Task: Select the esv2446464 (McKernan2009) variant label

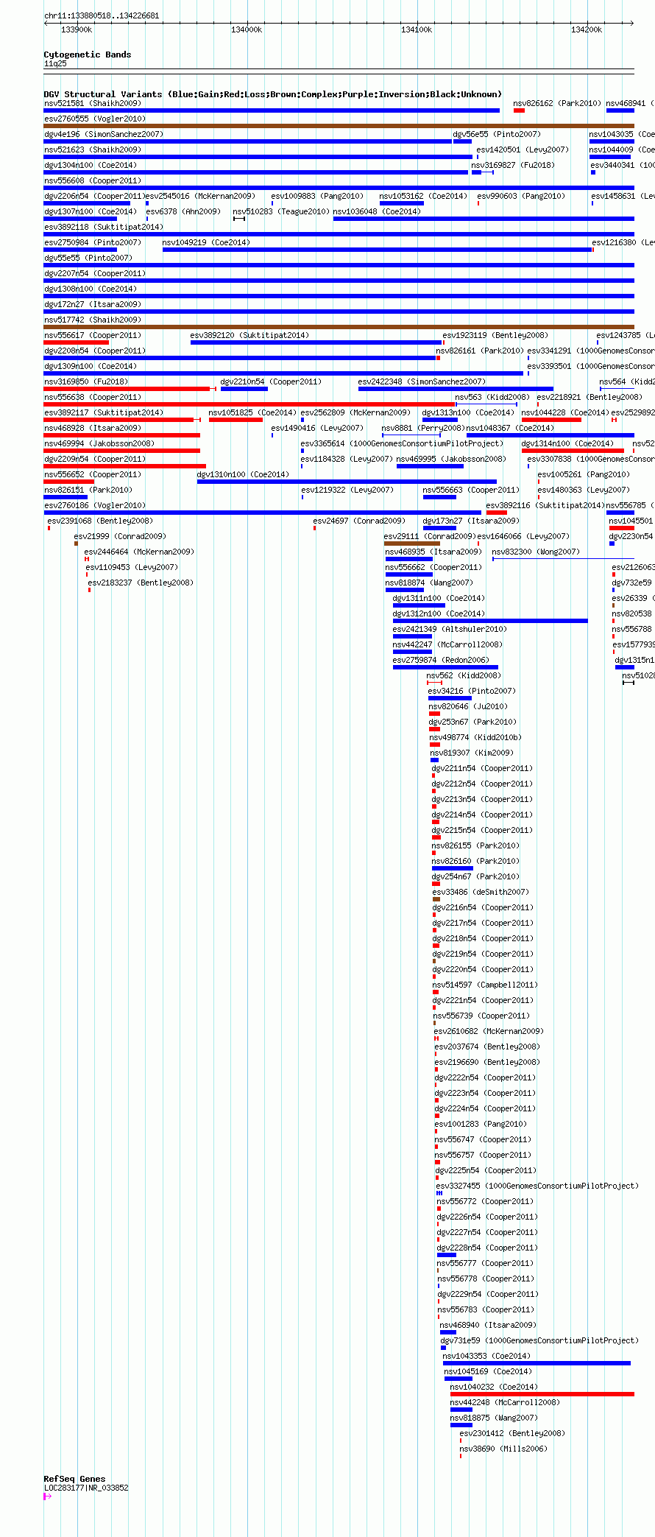Action: 139,552
